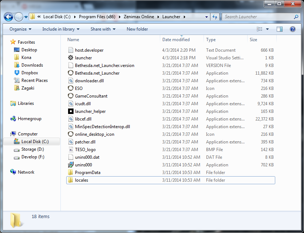Viewport: 304px width, 233px height.
Task: Click the breadcrumb overflow chevrons
Action: pyautogui.click(x=39, y=17)
